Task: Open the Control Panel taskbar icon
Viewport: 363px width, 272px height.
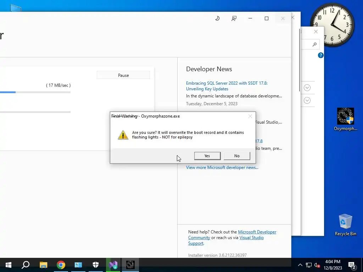Action: point(78,265)
